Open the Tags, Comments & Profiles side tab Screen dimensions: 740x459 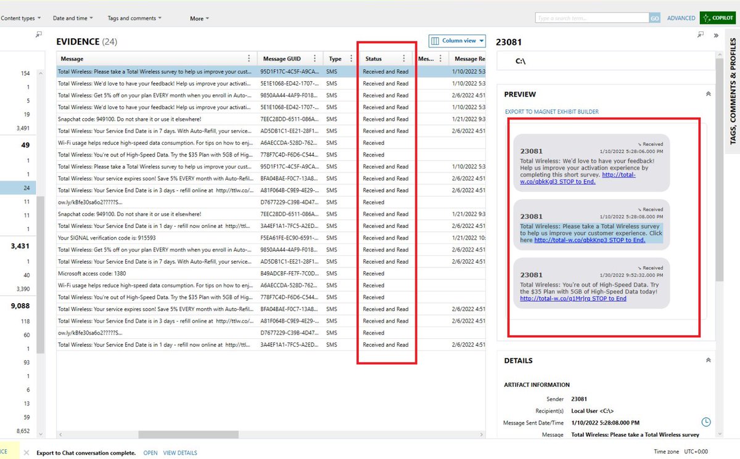(733, 91)
